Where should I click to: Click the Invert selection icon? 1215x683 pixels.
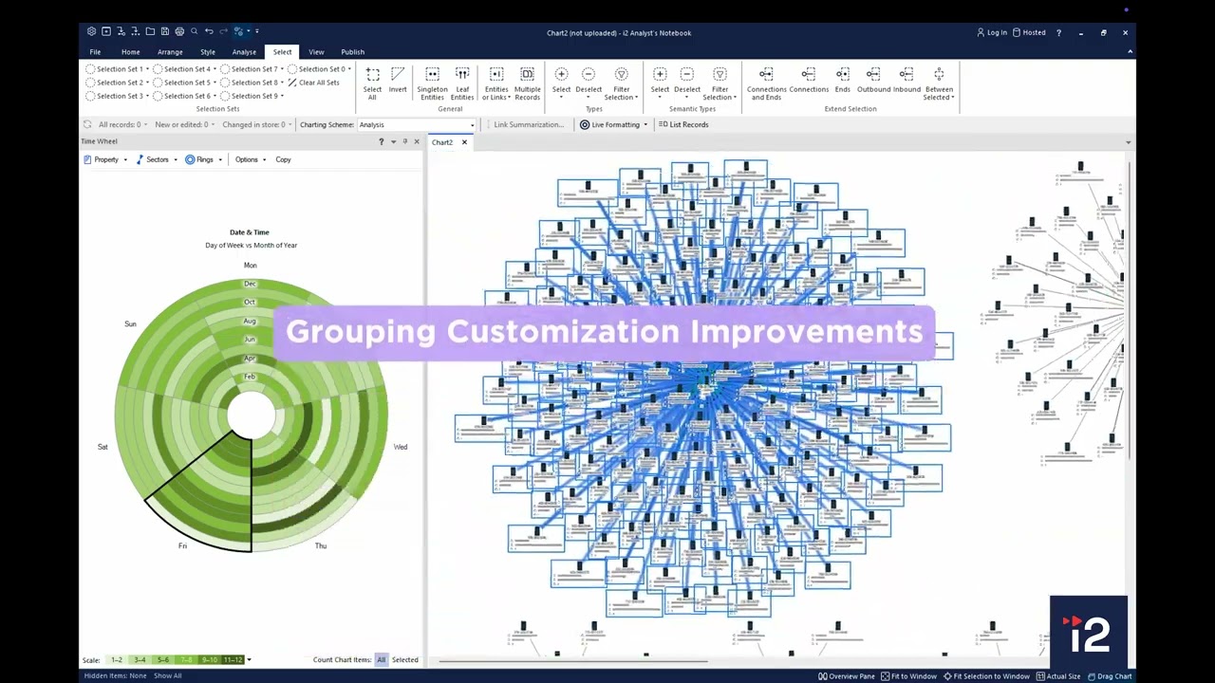click(398, 74)
